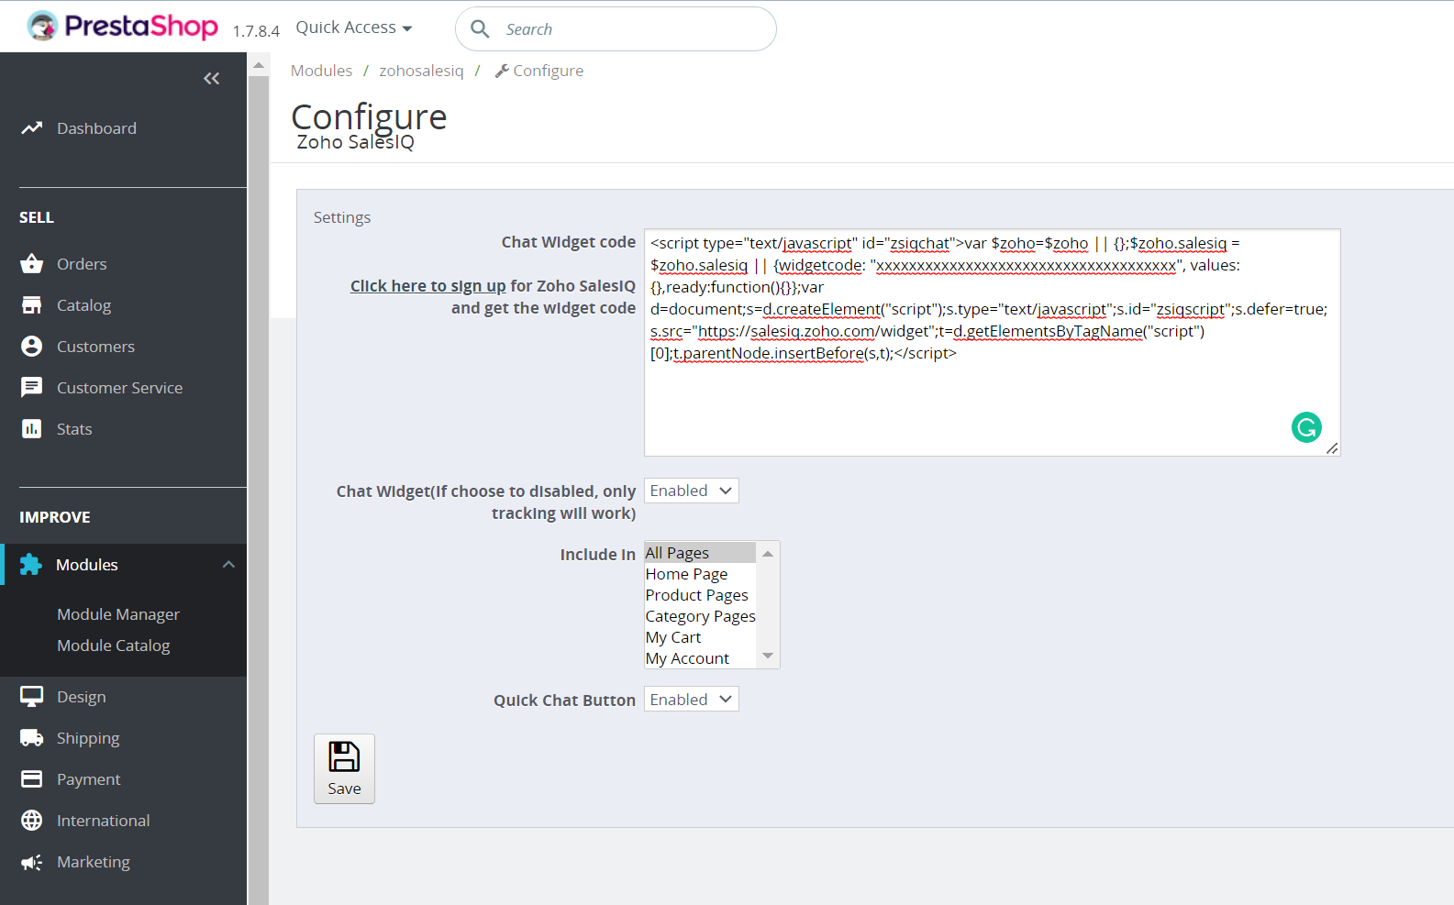This screenshot has width=1454, height=905.
Task: Follow the 'Click here to sign up' link
Action: pos(428,286)
